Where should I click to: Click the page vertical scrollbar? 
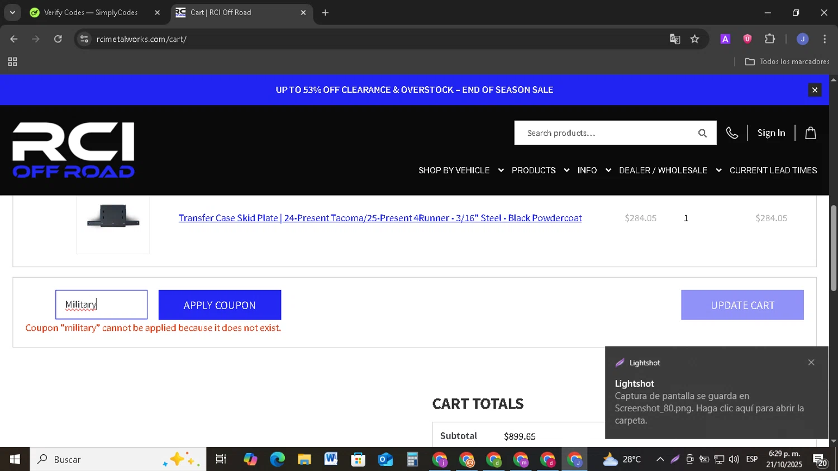click(x=834, y=248)
